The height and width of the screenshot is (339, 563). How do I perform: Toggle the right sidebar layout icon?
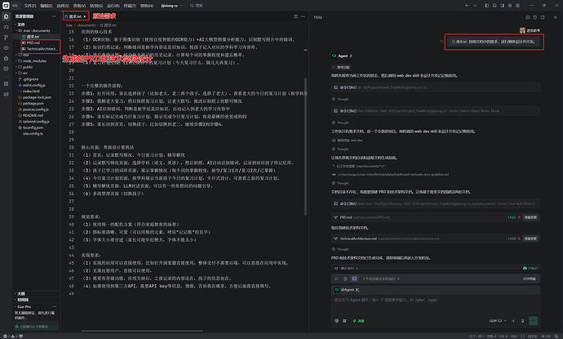[502, 6]
